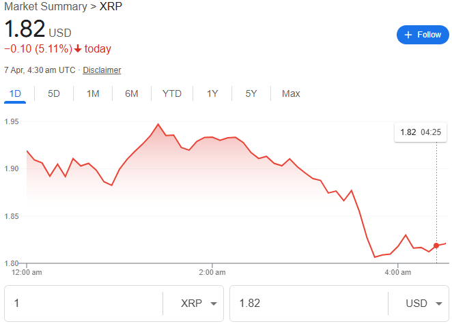The image size is (452, 324).
Task: Switch to the 1M range tab
Action: coord(93,93)
